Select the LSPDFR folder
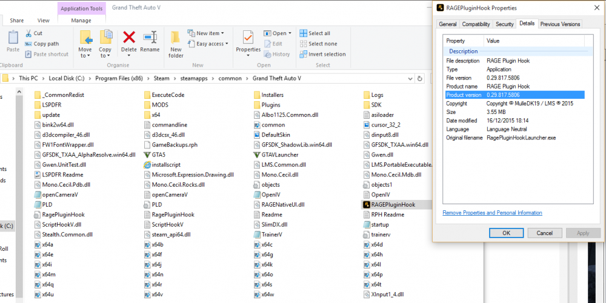The image size is (606, 303). (47, 105)
